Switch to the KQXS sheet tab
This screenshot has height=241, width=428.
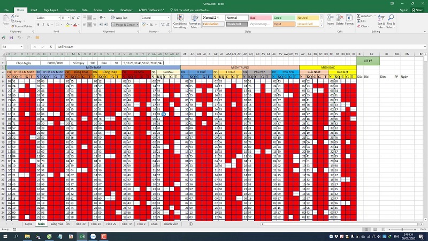pos(28,224)
